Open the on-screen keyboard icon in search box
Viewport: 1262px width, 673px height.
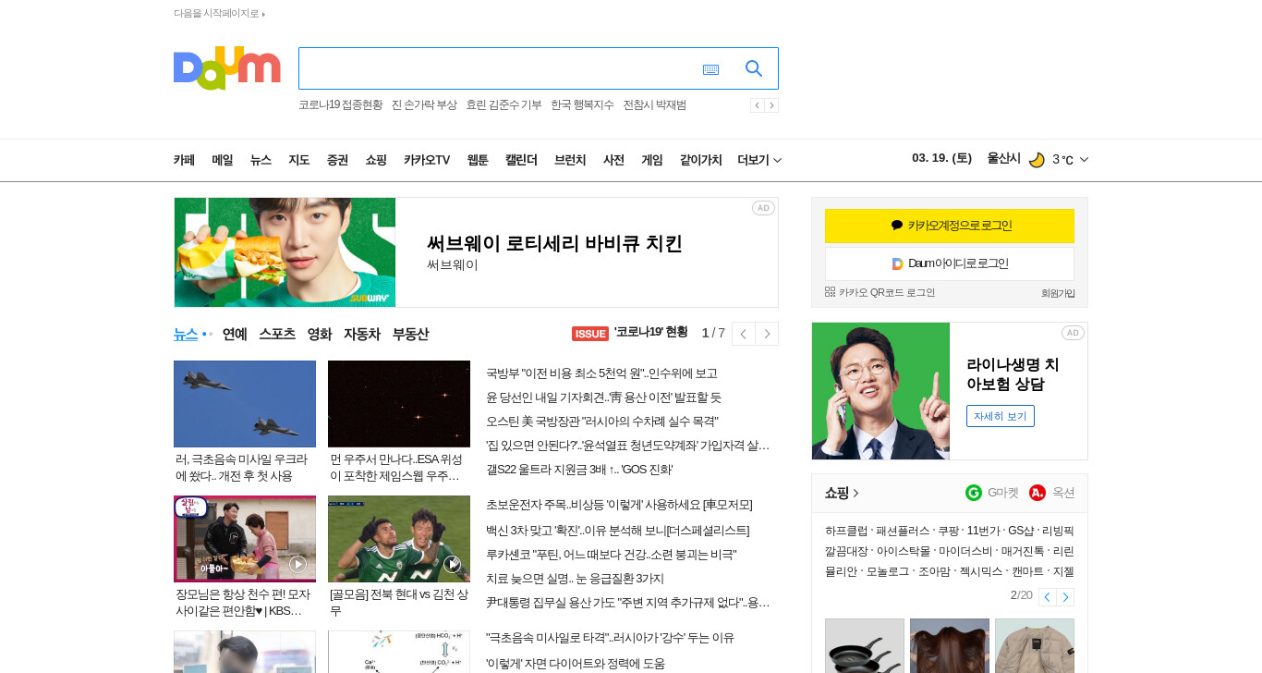point(710,69)
